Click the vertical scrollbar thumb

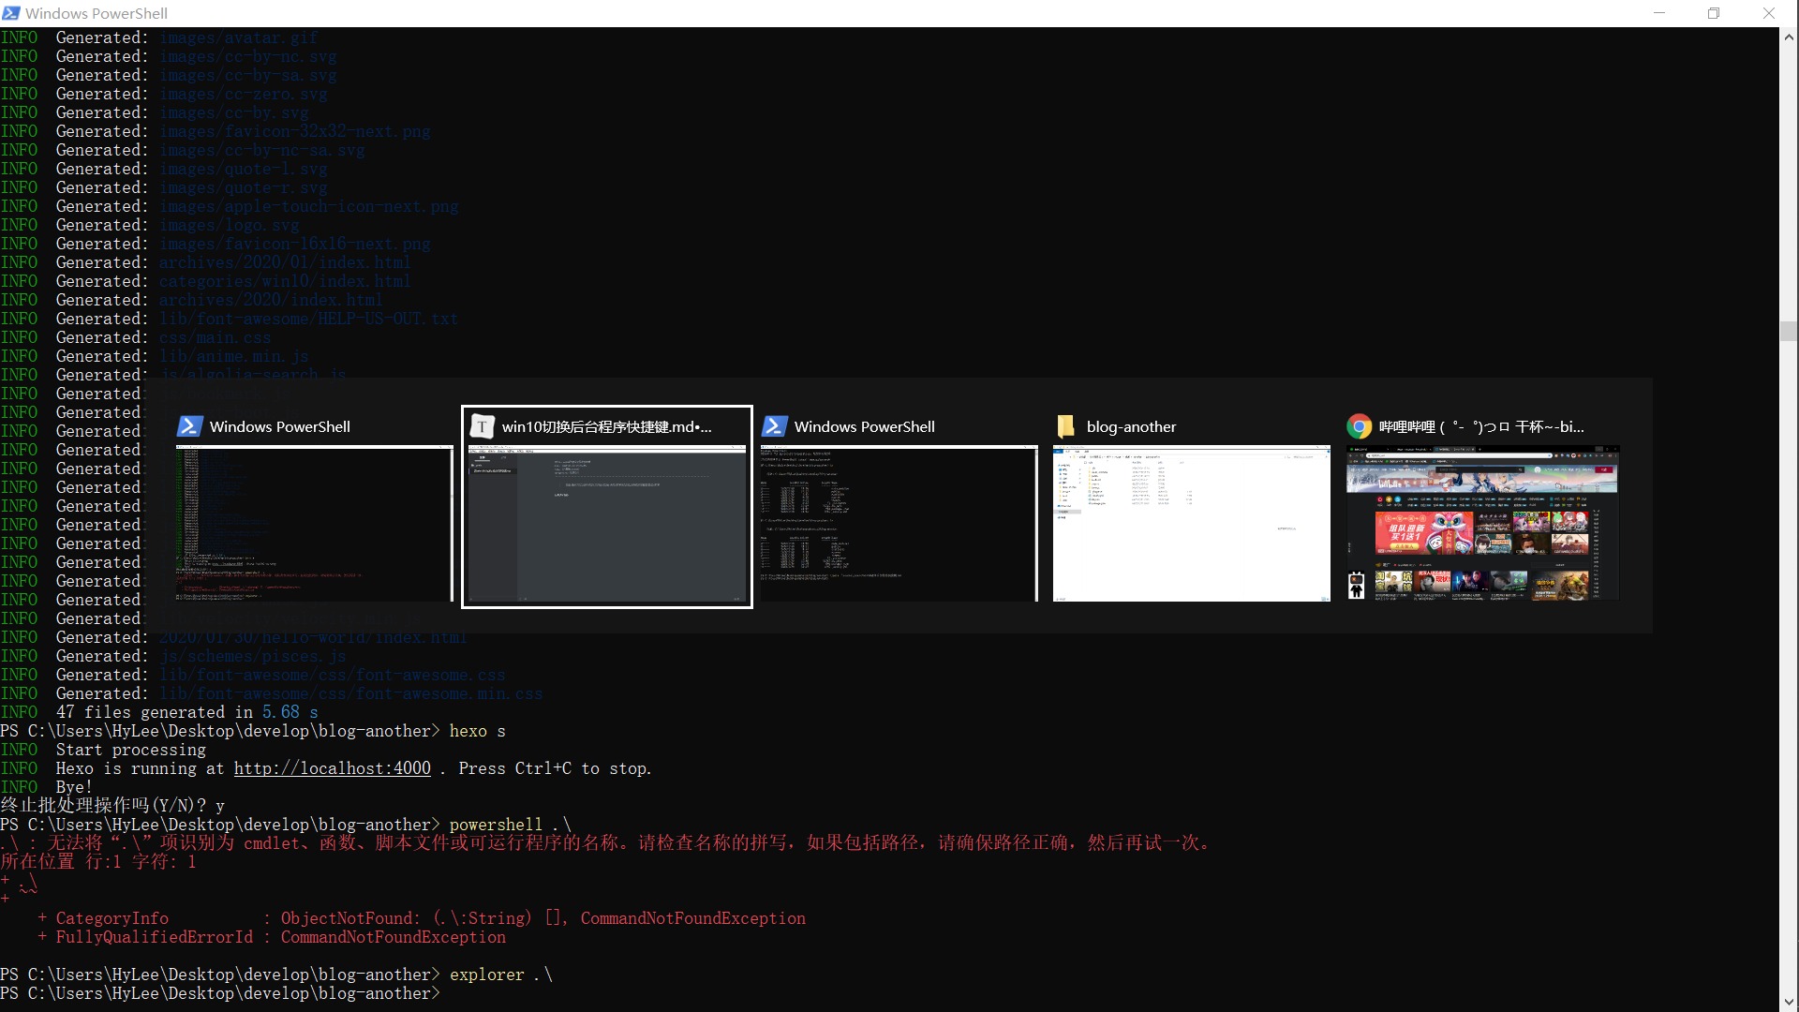pos(1789,331)
